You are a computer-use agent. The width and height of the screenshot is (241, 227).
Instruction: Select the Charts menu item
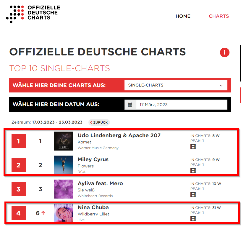pos(219,16)
